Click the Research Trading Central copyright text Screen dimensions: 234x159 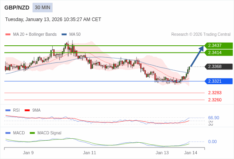click(201, 35)
